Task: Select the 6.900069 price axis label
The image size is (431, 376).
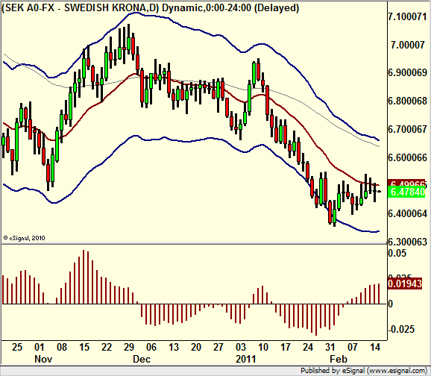Action: click(407, 73)
